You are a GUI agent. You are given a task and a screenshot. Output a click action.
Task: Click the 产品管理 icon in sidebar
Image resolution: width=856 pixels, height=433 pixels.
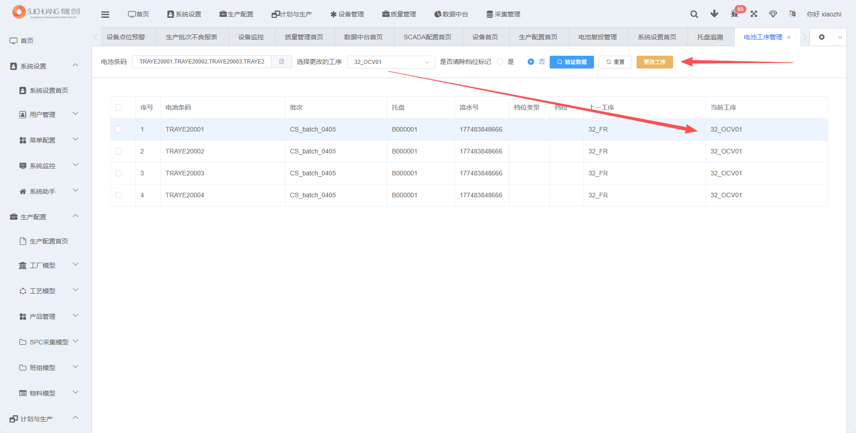(23, 317)
